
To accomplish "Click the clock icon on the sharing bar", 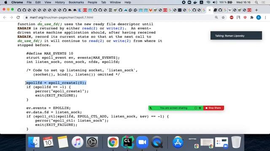I will pyautogui.click(x=196, y=108).
